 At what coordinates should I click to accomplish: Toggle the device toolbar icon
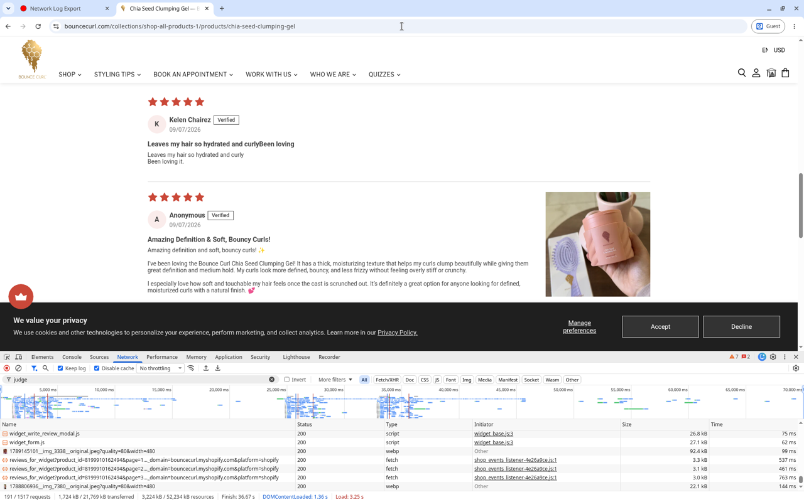[19, 357]
